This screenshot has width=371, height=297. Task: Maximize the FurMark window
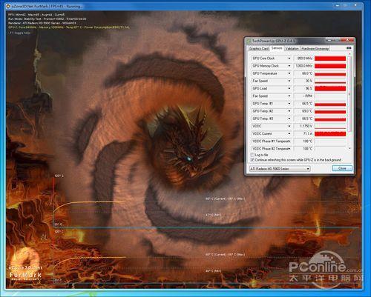click(346, 4)
